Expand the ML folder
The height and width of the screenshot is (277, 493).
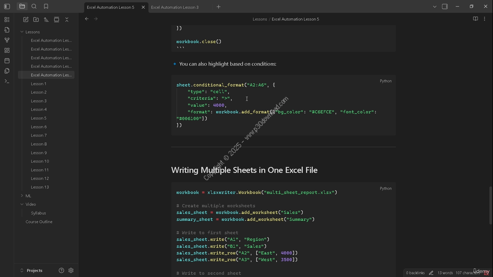(x=22, y=196)
